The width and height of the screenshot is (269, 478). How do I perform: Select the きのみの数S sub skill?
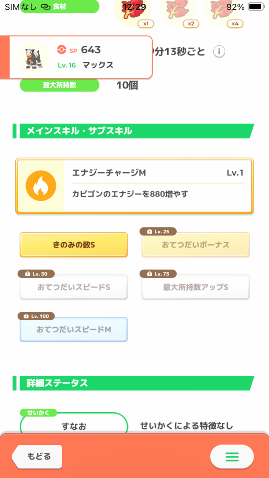[73, 245]
